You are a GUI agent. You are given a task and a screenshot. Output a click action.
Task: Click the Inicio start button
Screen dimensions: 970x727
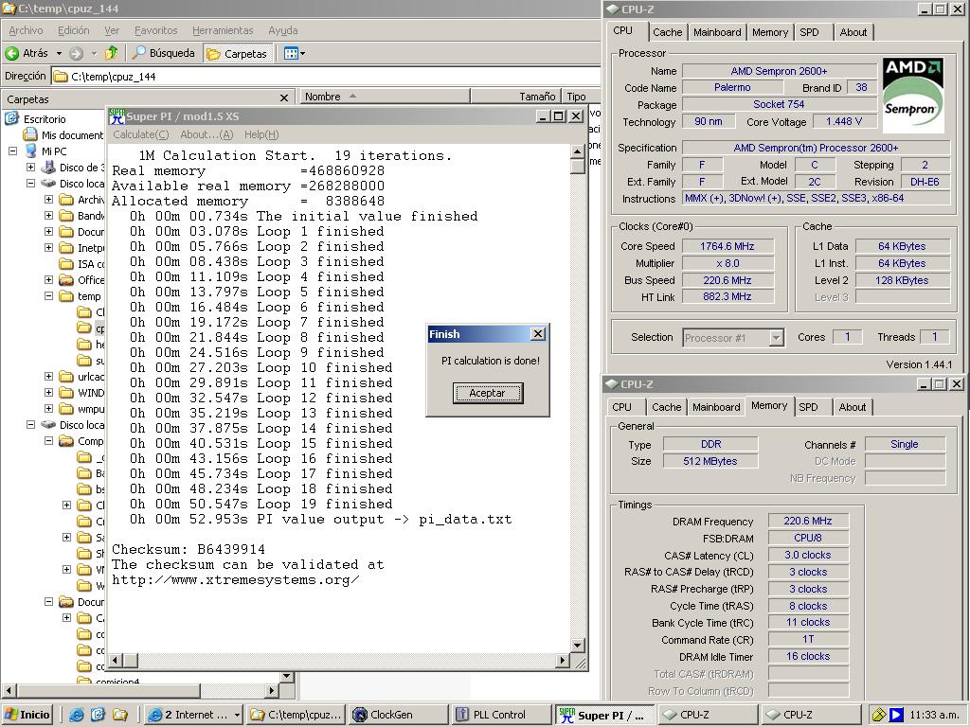[27, 715]
